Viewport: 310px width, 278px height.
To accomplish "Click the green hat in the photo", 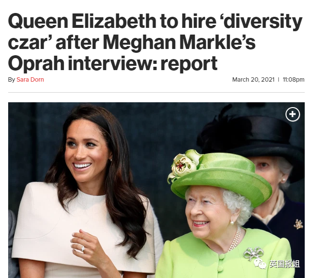I will click(219, 176).
